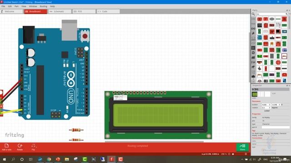
Task: Click the Arduino reset button on canvas
Action: click(85, 36)
